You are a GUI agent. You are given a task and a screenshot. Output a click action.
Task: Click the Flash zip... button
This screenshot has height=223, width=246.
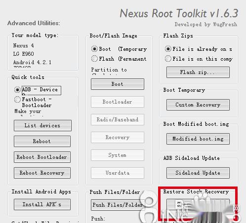pyautogui.click(x=198, y=72)
